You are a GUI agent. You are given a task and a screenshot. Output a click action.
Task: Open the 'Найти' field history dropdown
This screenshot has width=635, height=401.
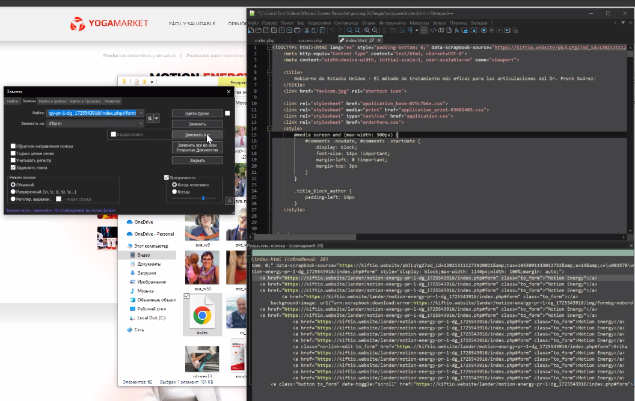(141, 113)
